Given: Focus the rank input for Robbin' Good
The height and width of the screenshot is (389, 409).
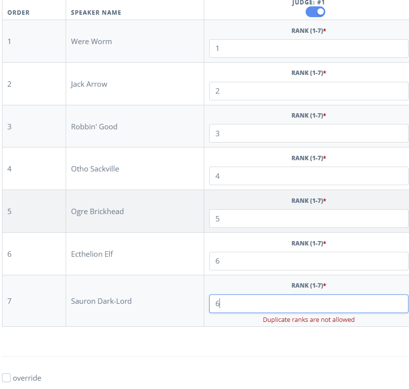Looking at the screenshot, I should pyautogui.click(x=309, y=133).
